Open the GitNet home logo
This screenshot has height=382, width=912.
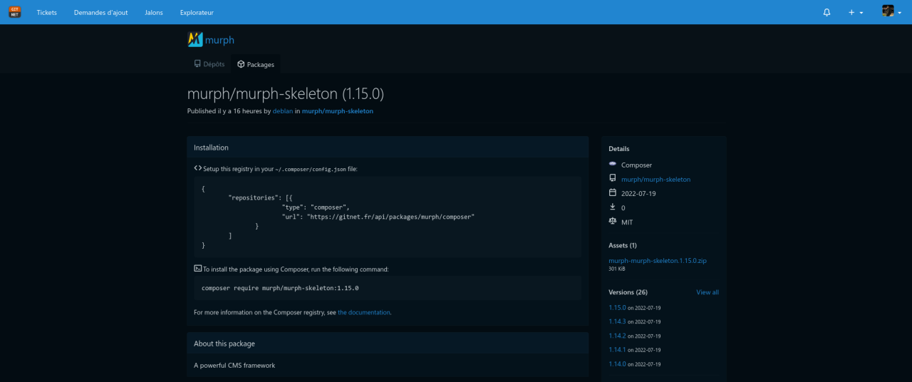[x=14, y=12]
